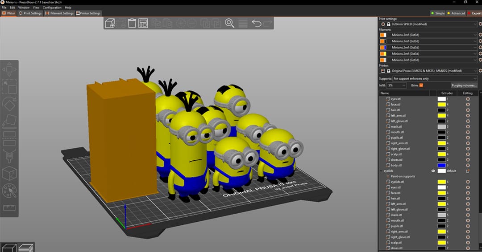482x252 pixels.
Task: Open the Search magnifier tool
Action: [x=230, y=23]
